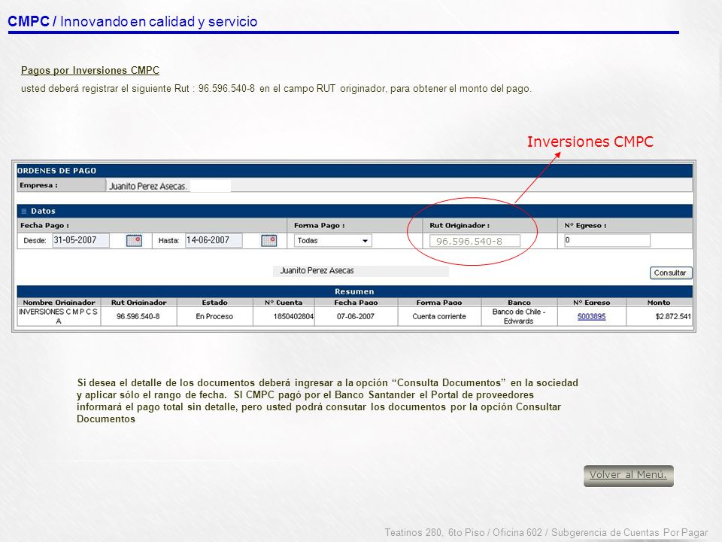Click the Monto column header
Image resolution: width=722 pixels, height=542 pixels.
[659, 303]
